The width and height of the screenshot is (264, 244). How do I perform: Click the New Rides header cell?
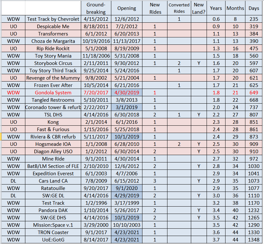[x=155, y=8]
